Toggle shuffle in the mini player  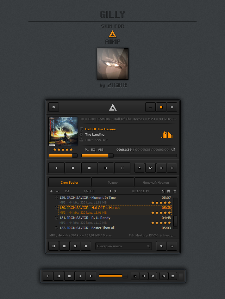tap(144, 276)
